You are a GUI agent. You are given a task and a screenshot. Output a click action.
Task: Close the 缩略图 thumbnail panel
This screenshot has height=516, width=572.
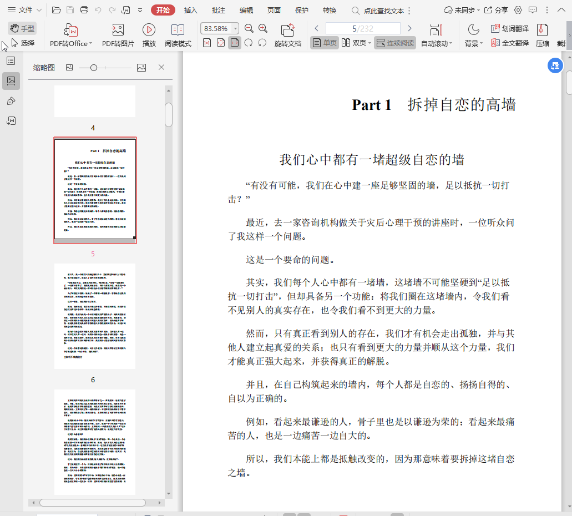(161, 67)
